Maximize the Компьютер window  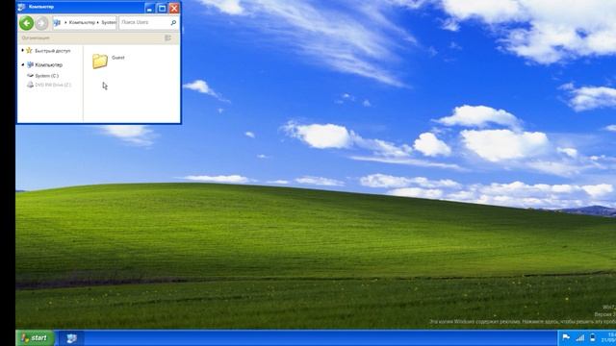click(162, 8)
